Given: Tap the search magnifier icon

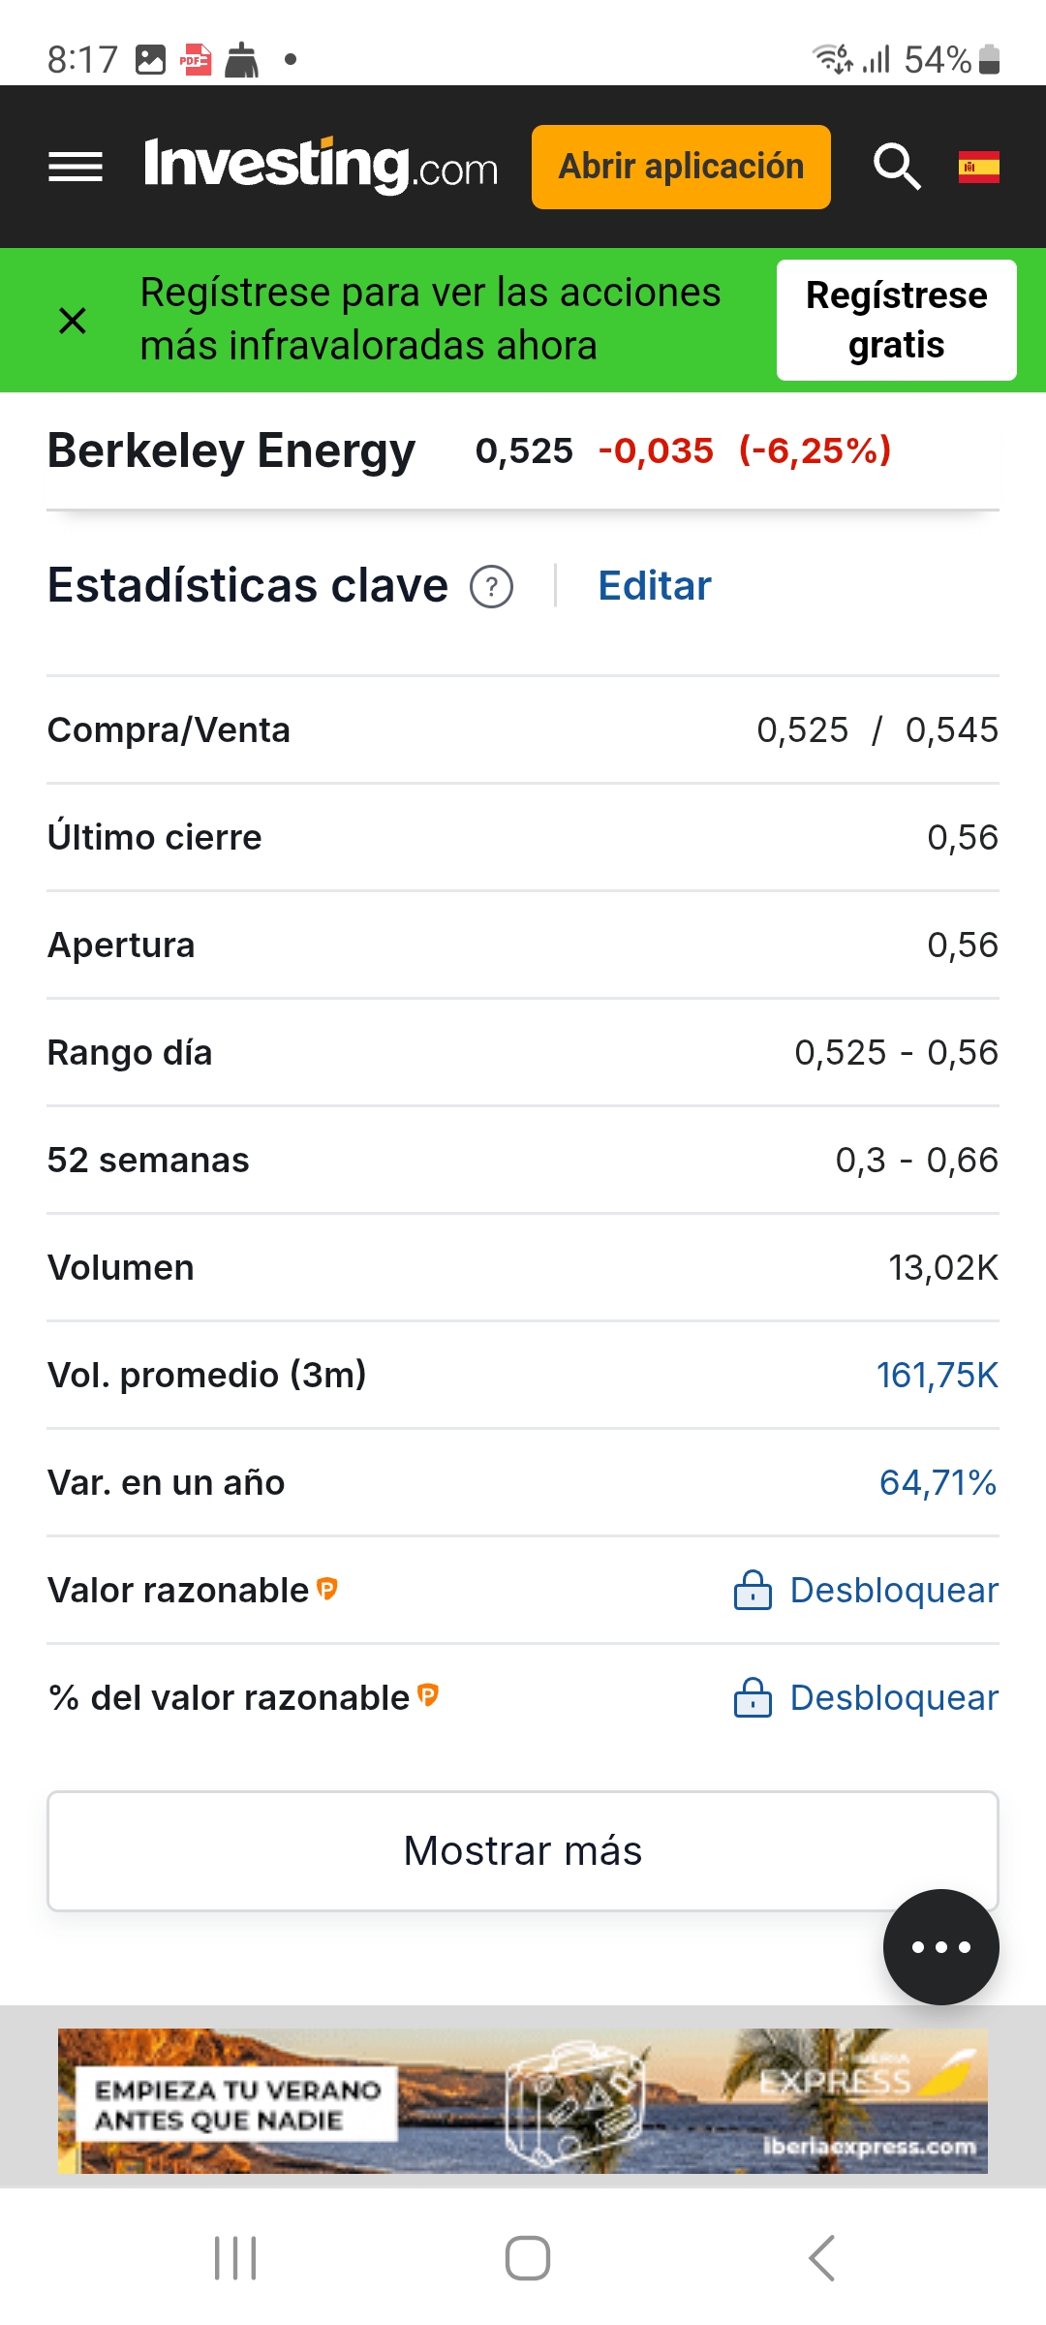Looking at the screenshot, I should [x=897, y=167].
